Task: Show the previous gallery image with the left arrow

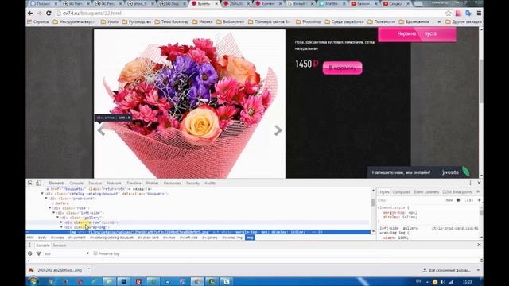Action: (x=101, y=130)
